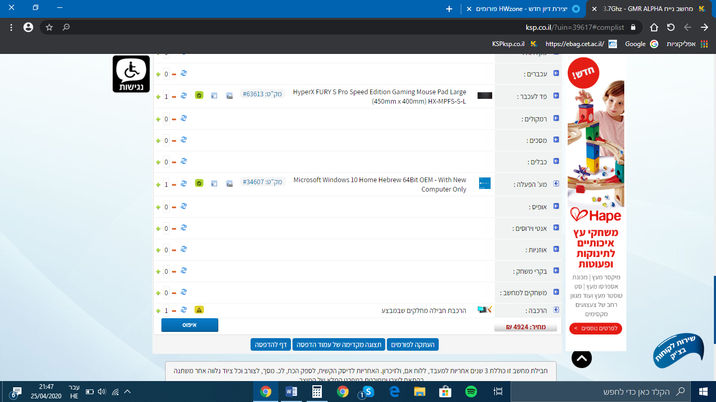Bookmark the page with the star icon

pos(49,27)
